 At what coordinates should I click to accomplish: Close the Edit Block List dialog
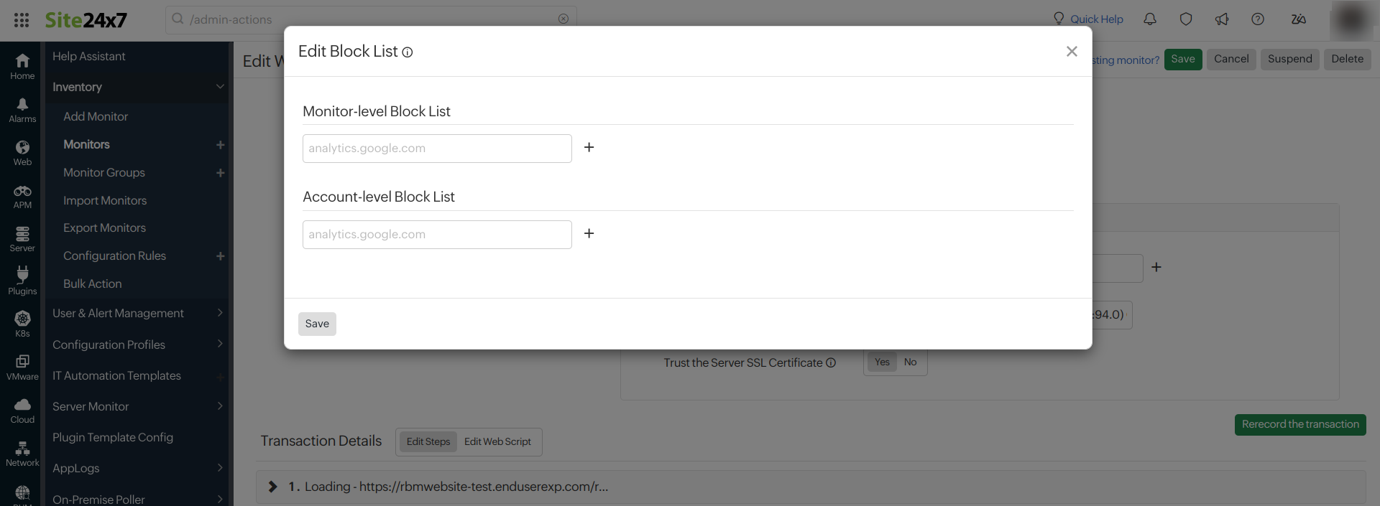1072,52
